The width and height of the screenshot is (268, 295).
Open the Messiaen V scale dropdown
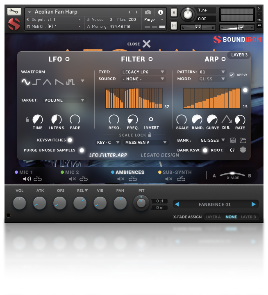click(146, 143)
